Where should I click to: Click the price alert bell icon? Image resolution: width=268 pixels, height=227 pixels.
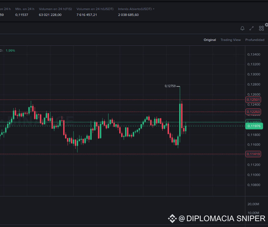[242, 28]
